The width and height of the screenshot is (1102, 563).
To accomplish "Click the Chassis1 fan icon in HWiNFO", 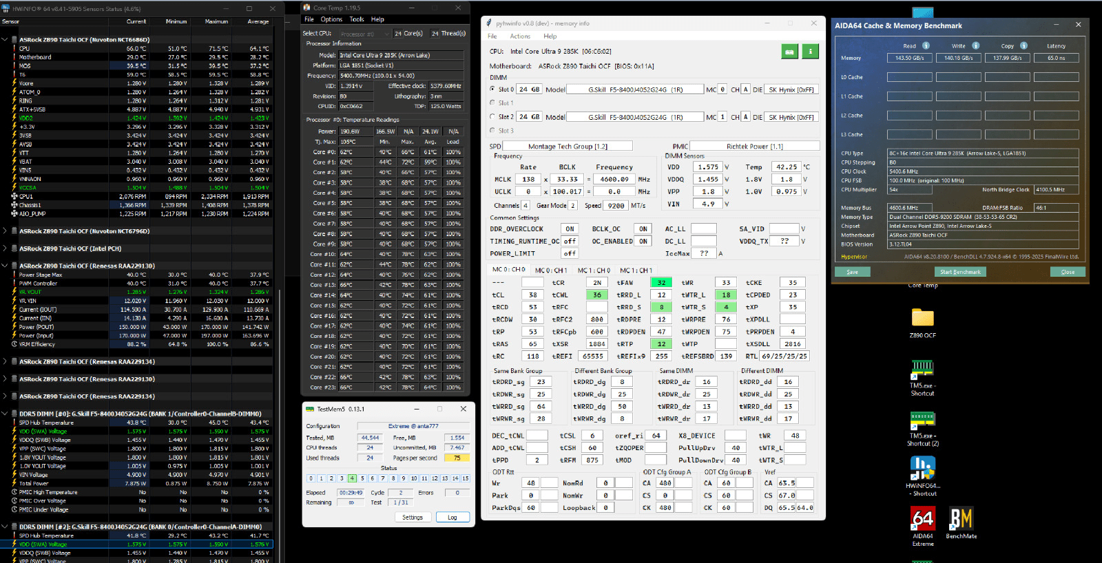I will 14,205.
